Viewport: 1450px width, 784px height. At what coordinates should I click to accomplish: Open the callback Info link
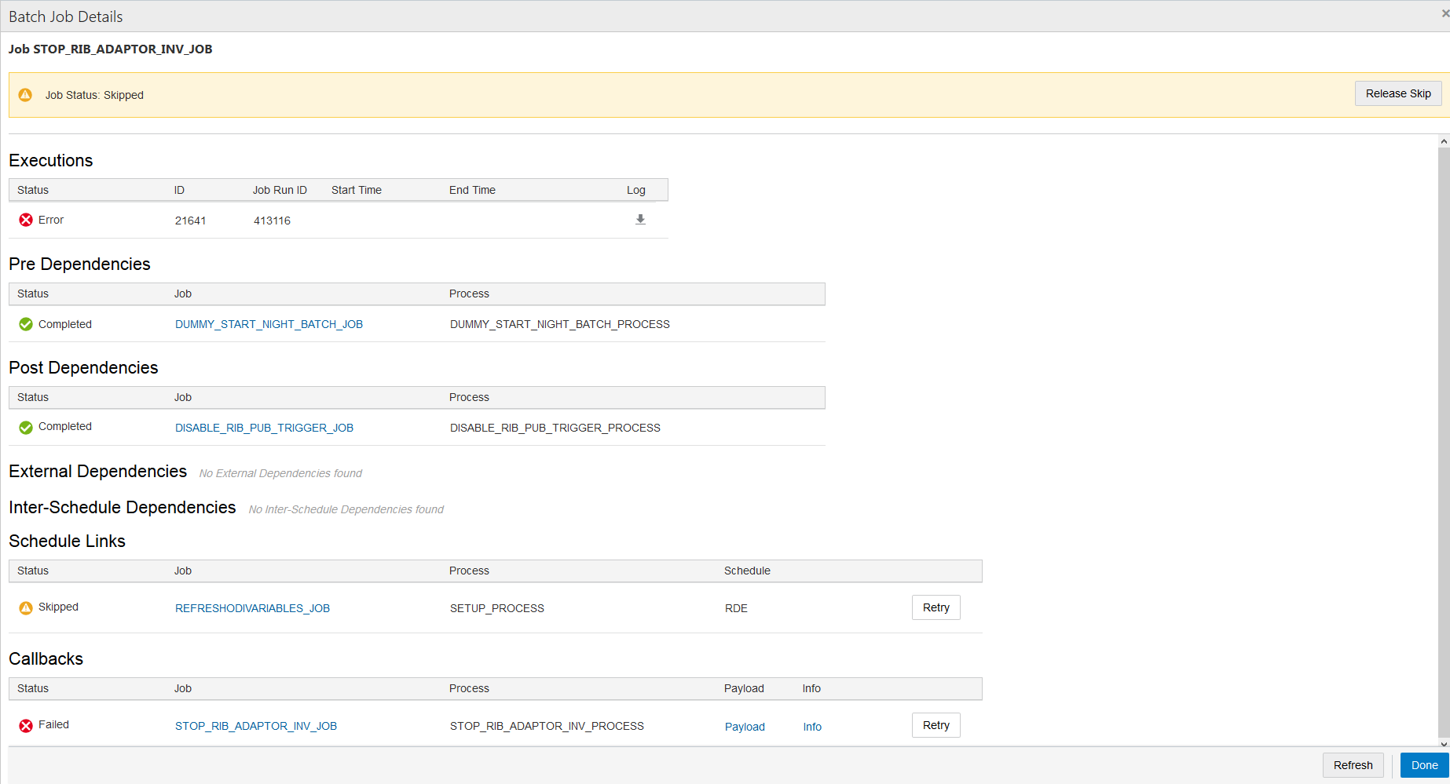pos(812,727)
